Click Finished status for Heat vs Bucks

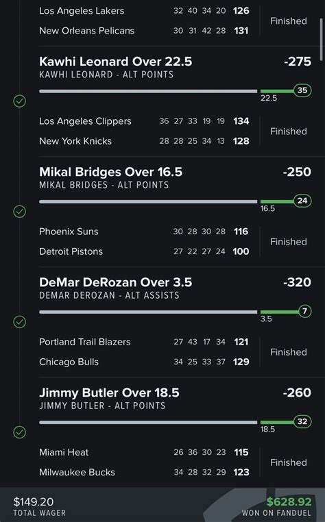(x=289, y=462)
